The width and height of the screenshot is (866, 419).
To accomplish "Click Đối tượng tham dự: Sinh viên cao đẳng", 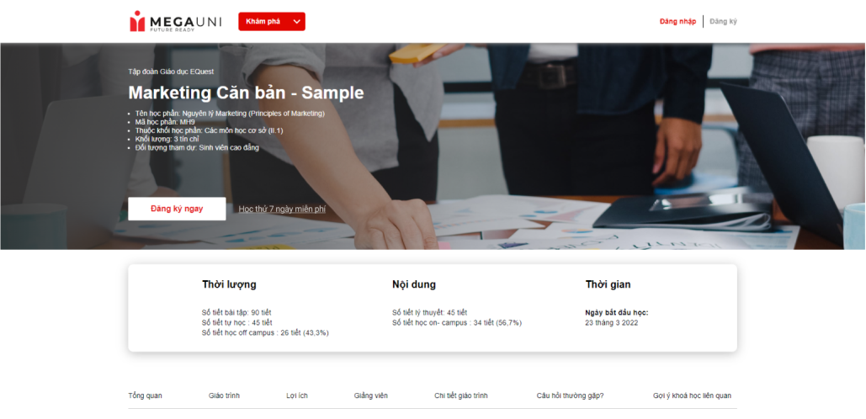I will pyautogui.click(x=197, y=147).
